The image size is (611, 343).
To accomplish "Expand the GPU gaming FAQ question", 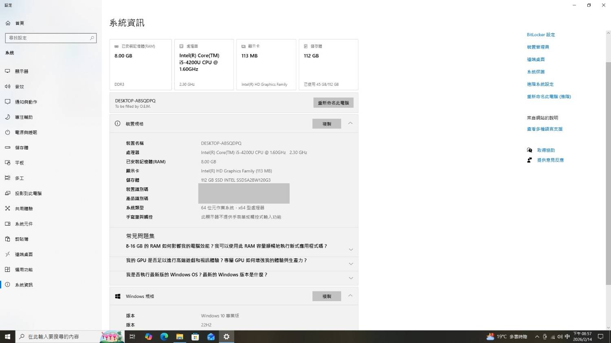I will click(351, 264).
